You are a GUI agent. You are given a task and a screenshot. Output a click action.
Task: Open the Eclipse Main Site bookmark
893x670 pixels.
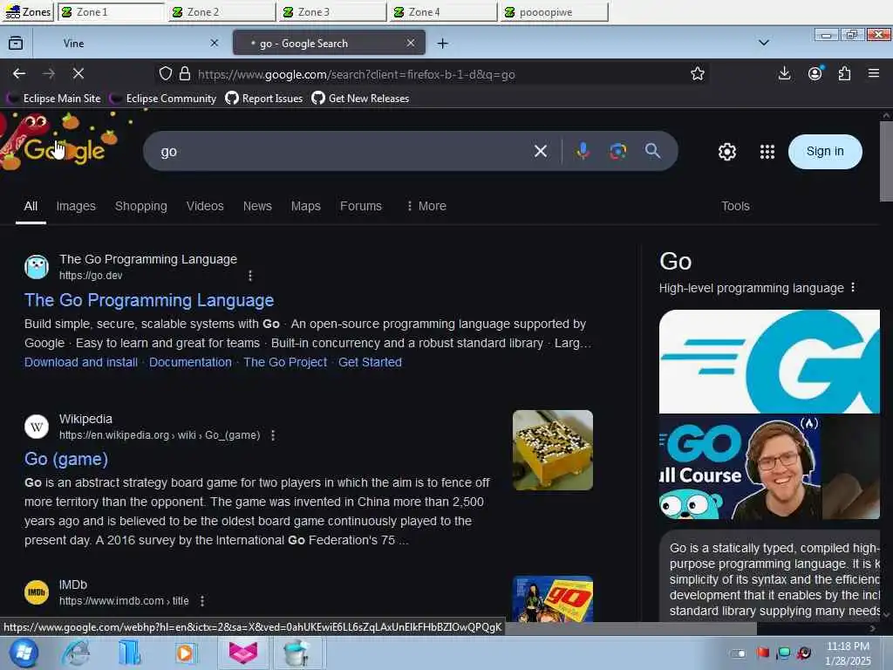click(x=54, y=99)
